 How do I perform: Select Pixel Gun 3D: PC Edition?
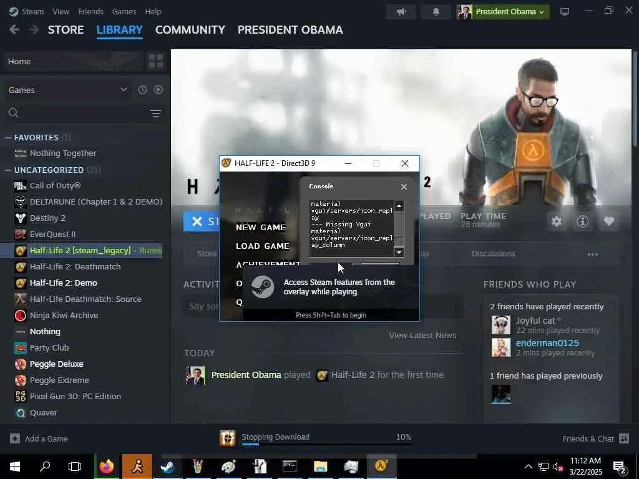point(75,396)
